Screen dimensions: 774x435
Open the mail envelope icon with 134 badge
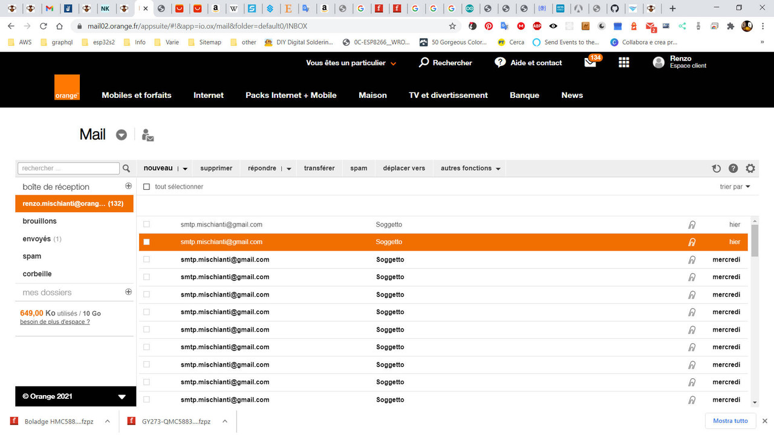[591, 62]
